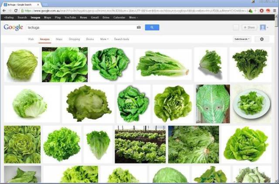Click the user profile avatar
This screenshot has height=184, width=279.
(x=263, y=27)
